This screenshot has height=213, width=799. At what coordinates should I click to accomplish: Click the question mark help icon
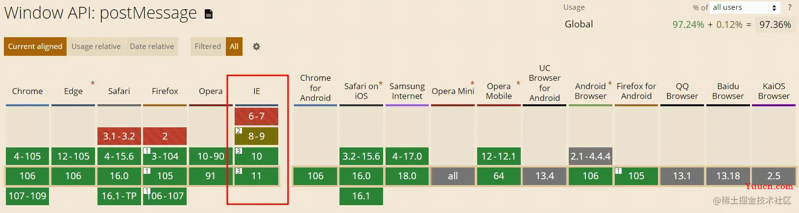click(x=790, y=7)
